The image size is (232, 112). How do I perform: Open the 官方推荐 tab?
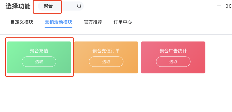tap(93, 22)
